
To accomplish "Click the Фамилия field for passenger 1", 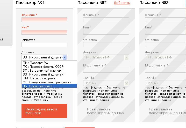I will (x=44, y=20).
